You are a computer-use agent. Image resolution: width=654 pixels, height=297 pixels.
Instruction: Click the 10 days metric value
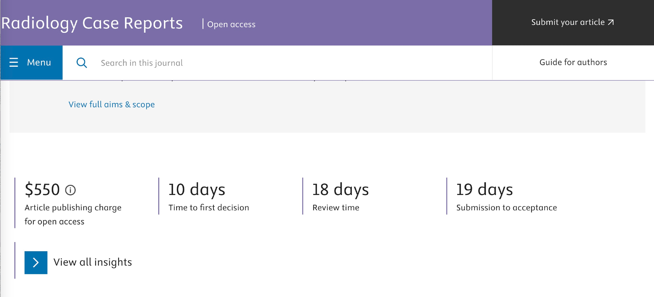[x=197, y=190]
